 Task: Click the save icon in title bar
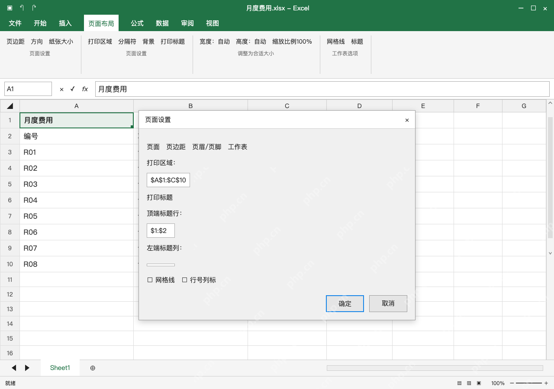pyautogui.click(x=10, y=8)
